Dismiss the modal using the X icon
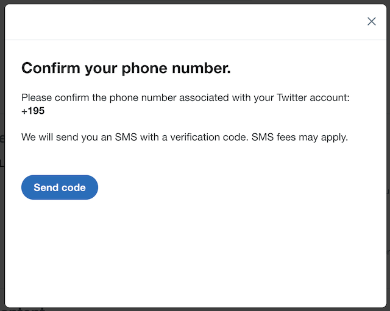The width and height of the screenshot is (390, 311). (371, 21)
